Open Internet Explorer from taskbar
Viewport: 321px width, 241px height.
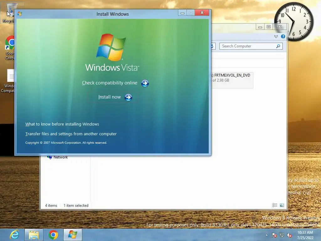point(14,235)
